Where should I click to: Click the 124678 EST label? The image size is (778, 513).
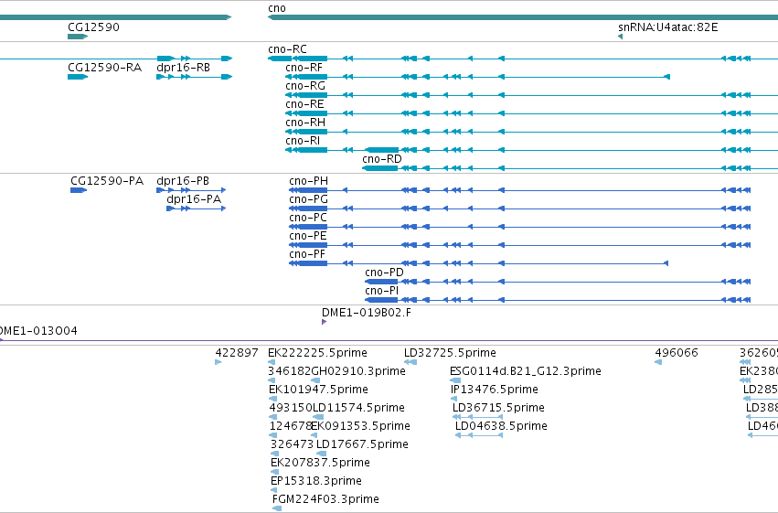(x=291, y=427)
